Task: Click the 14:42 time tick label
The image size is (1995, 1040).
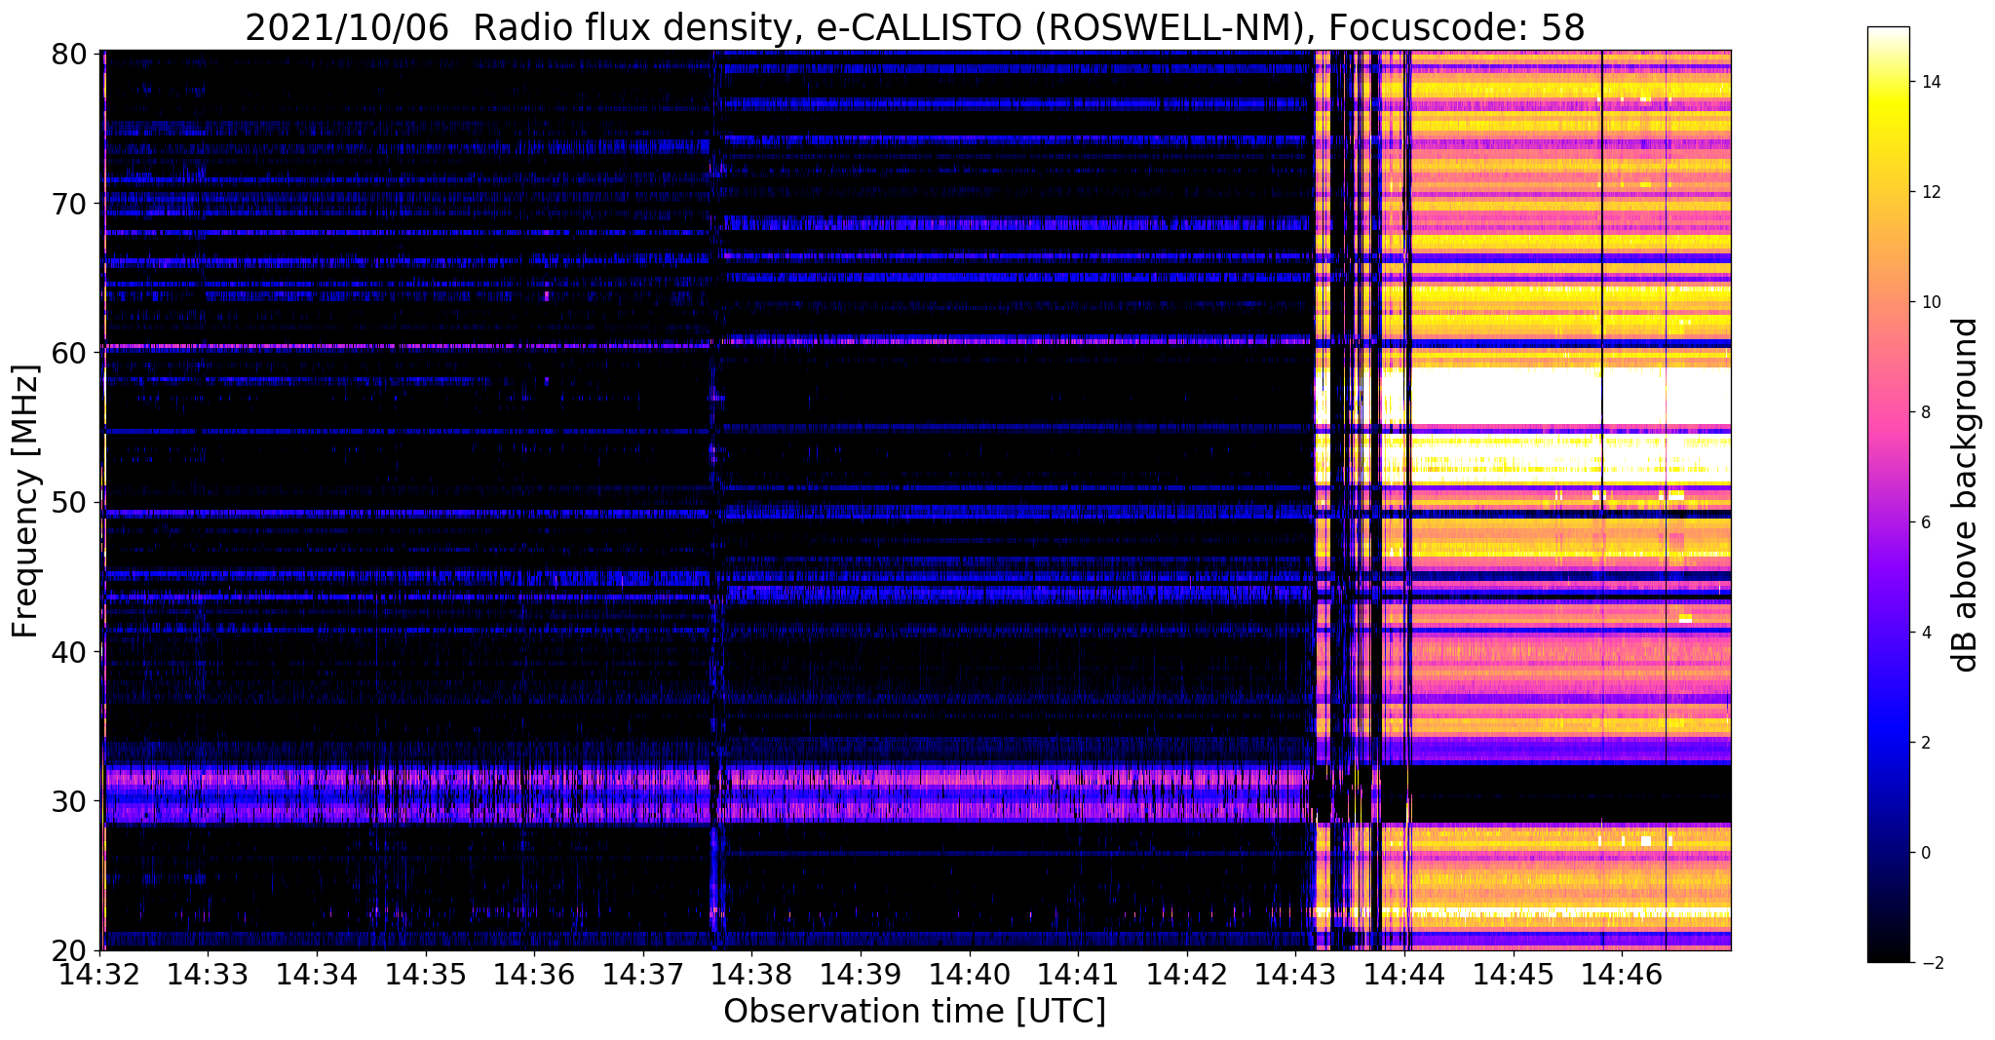Action: 1187,973
